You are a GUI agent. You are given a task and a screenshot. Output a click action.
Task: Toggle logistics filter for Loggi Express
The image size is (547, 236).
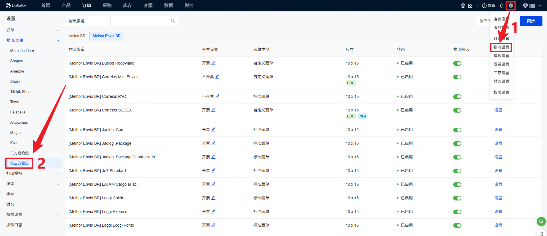click(457, 212)
